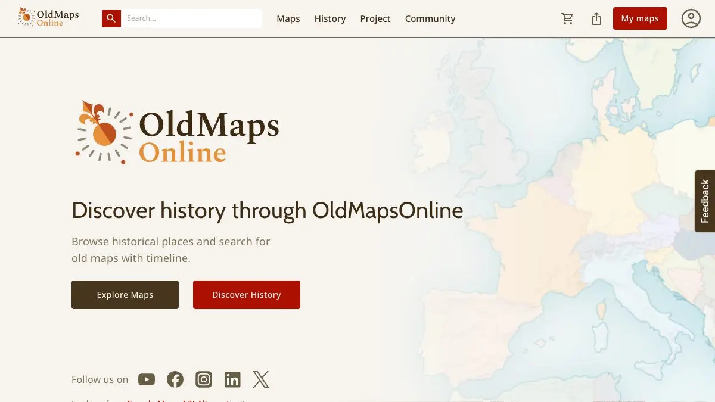Open the shopping cart icon
The width and height of the screenshot is (715, 402).
[568, 19]
